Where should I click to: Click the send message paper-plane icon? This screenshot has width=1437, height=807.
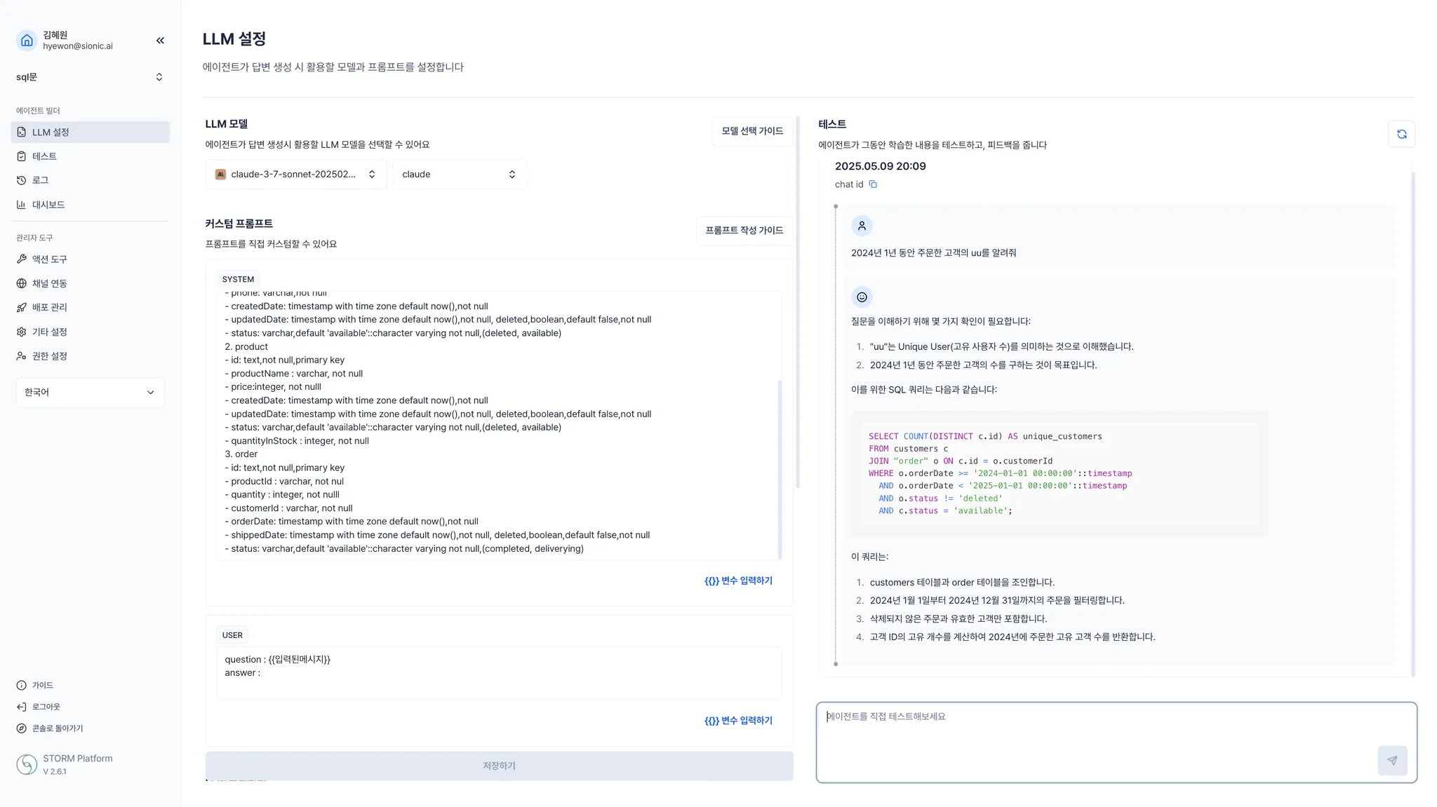(x=1392, y=760)
